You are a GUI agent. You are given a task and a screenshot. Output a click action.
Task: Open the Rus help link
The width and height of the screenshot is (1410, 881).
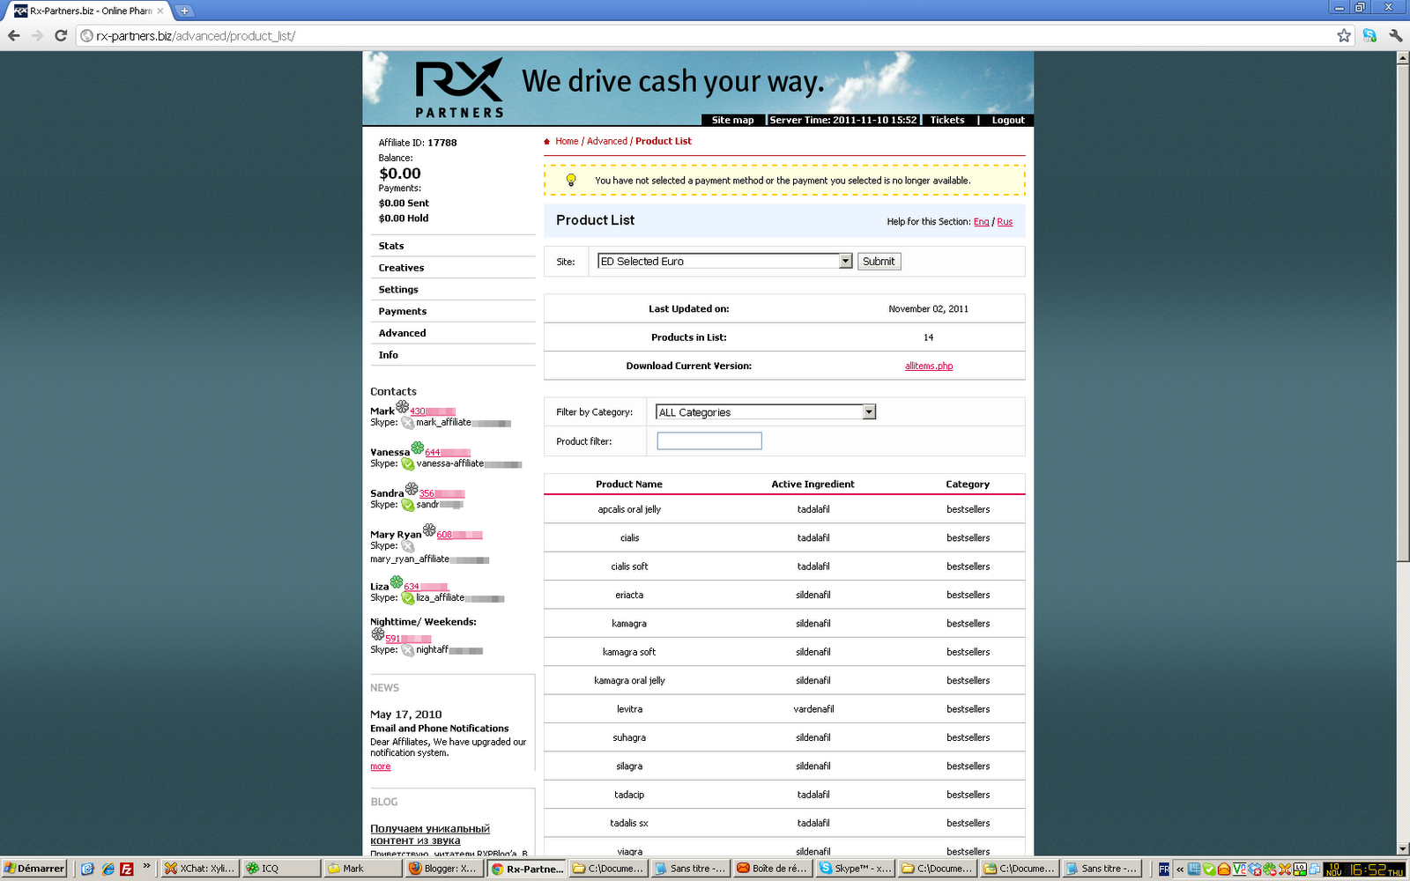[1005, 222]
